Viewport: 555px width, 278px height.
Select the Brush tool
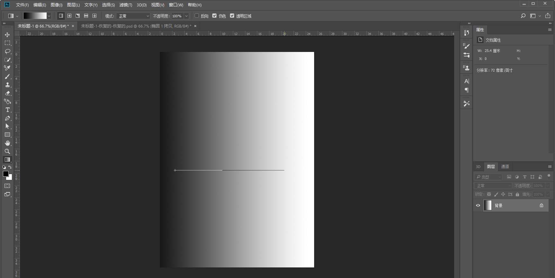click(x=7, y=76)
